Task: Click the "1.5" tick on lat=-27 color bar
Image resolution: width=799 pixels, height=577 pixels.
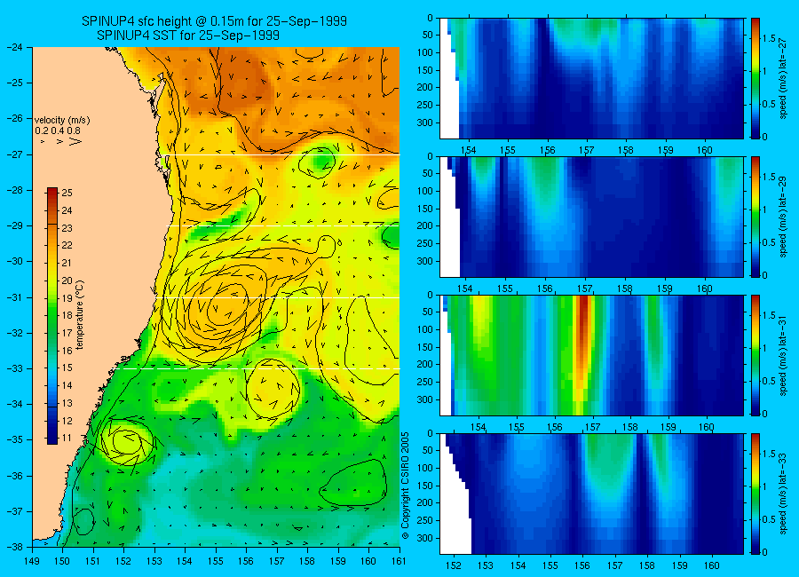Action: 769,38
